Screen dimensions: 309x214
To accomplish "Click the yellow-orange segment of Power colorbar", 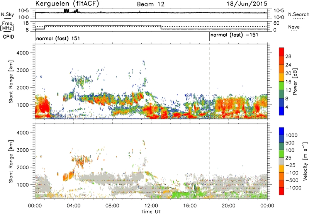I will click(x=282, y=77).
